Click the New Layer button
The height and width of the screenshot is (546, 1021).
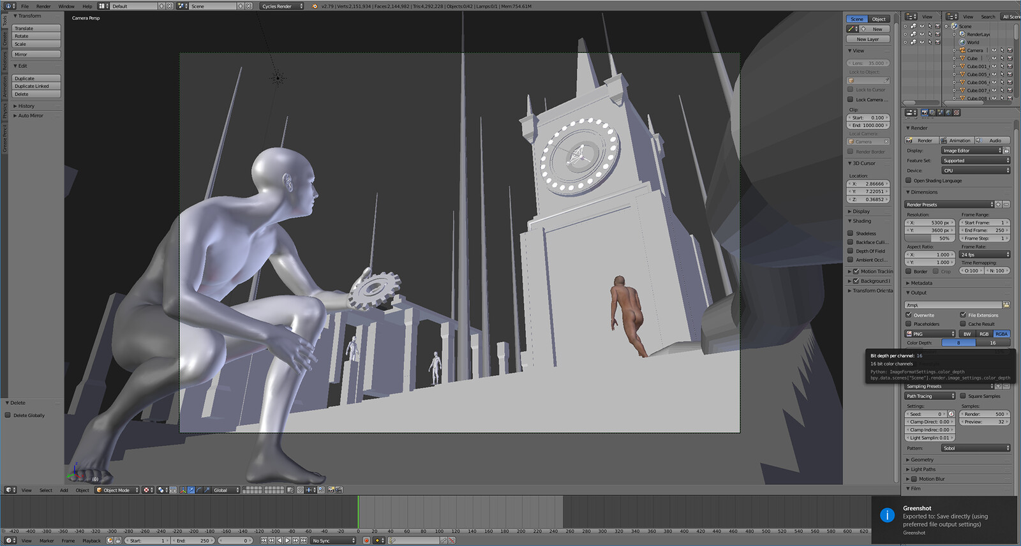click(x=868, y=39)
